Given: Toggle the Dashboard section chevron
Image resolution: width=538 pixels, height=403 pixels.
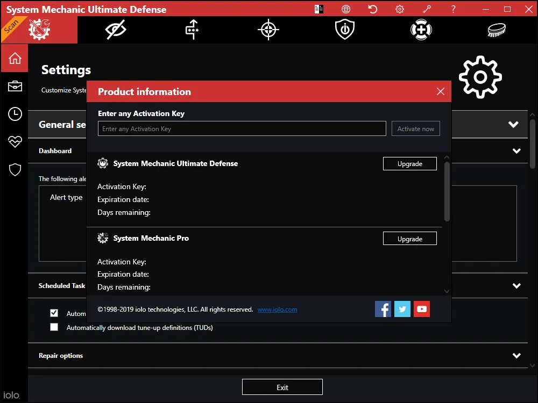Looking at the screenshot, I should (x=516, y=151).
